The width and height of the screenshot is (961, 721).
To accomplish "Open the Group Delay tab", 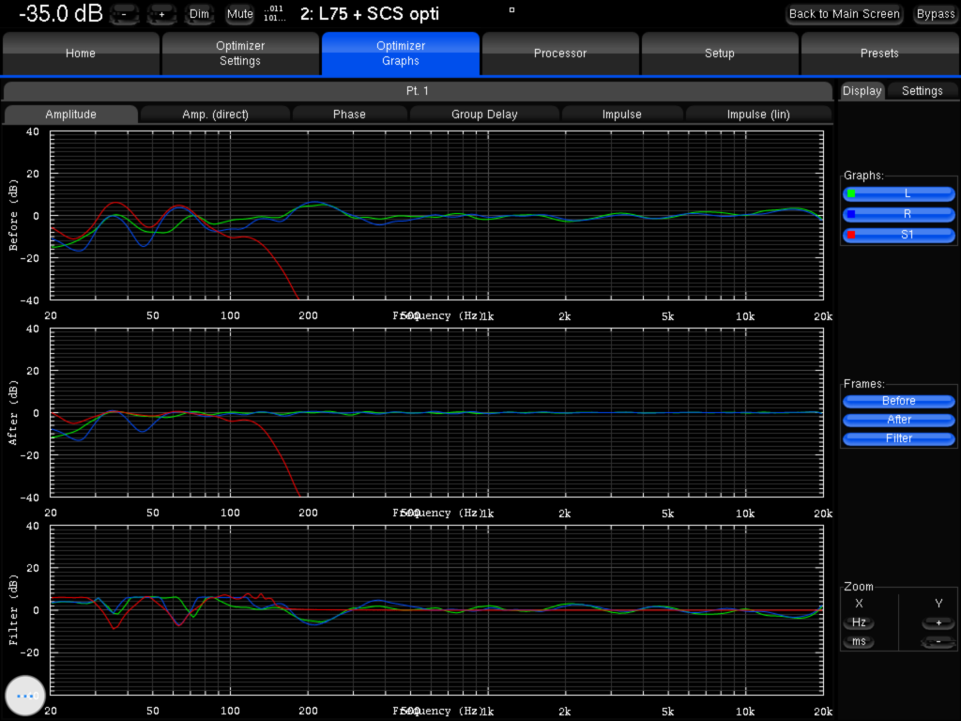I will coord(484,115).
